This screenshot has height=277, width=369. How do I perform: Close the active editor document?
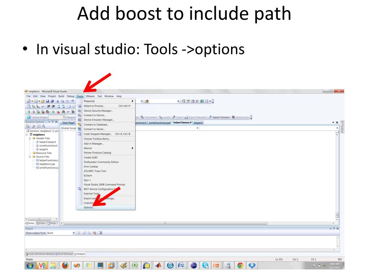[337, 123]
